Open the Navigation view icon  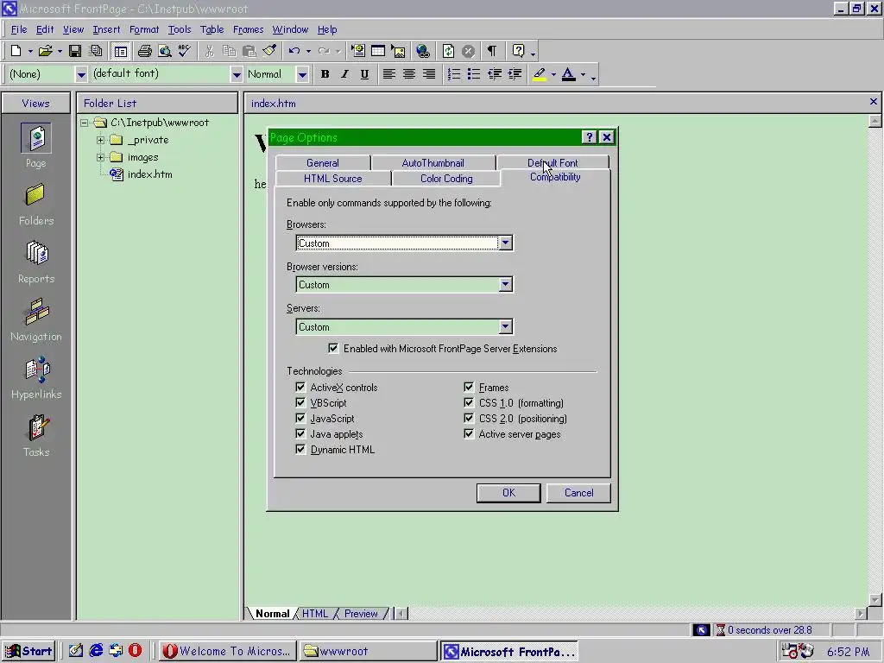(x=36, y=320)
